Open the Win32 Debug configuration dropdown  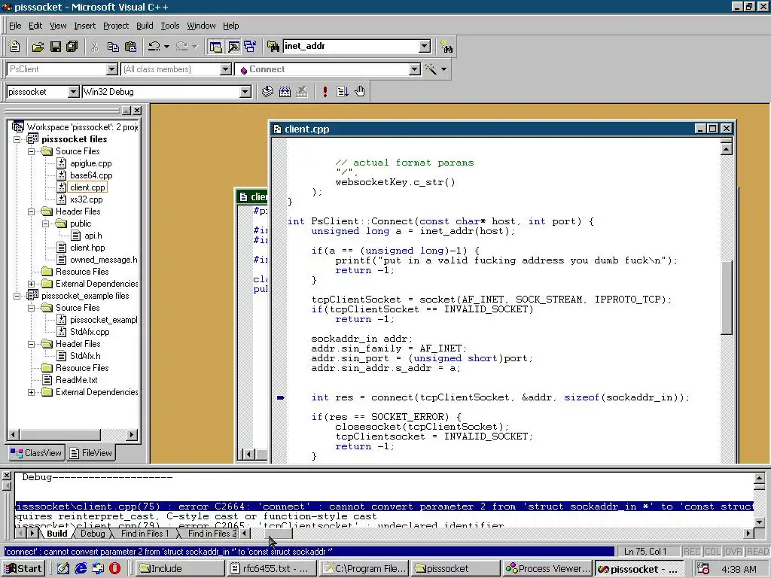[x=245, y=92]
